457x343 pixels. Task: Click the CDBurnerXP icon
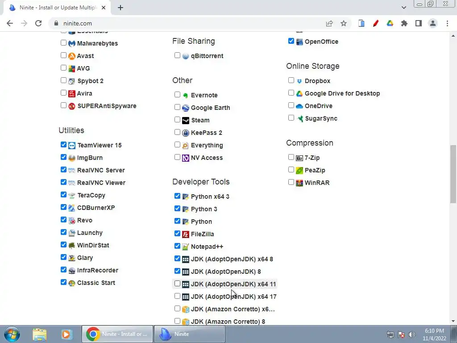[x=72, y=208]
